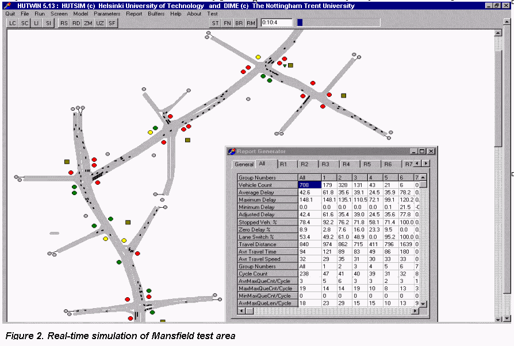Open the Buffers menu
Viewport: 514px width, 346px height.
[156, 13]
